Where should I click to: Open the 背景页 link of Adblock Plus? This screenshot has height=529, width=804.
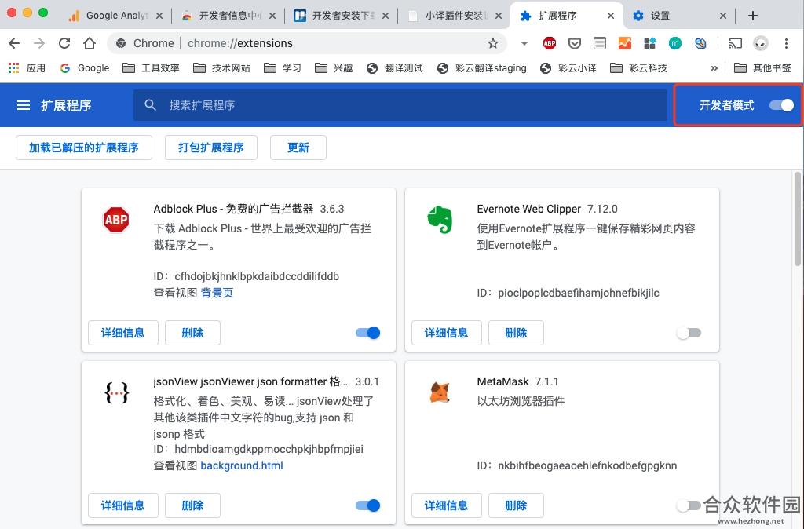coord(217,293)
